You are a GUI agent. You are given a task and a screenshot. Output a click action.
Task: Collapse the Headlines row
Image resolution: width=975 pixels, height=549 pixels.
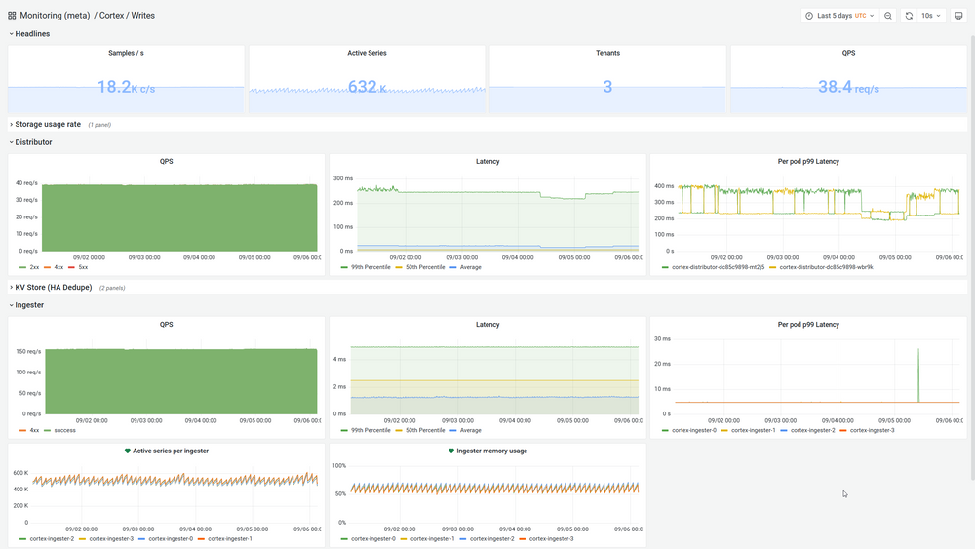31,34
